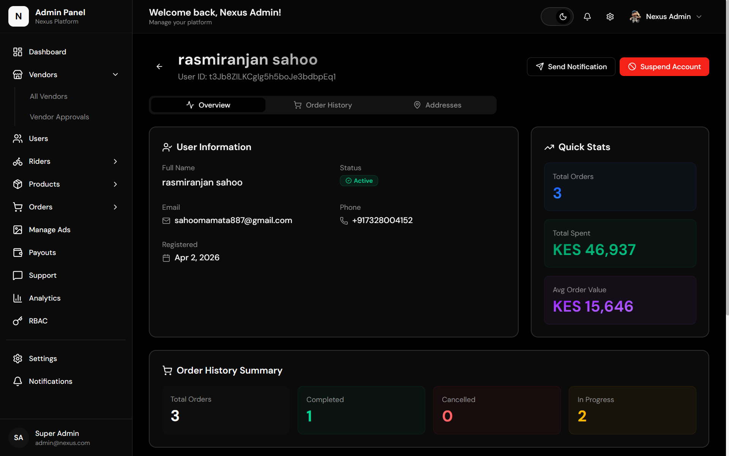Click the Avg Order Value card
Image resolution: width=729 pixels, height=456 pixels.
[620, 300]
